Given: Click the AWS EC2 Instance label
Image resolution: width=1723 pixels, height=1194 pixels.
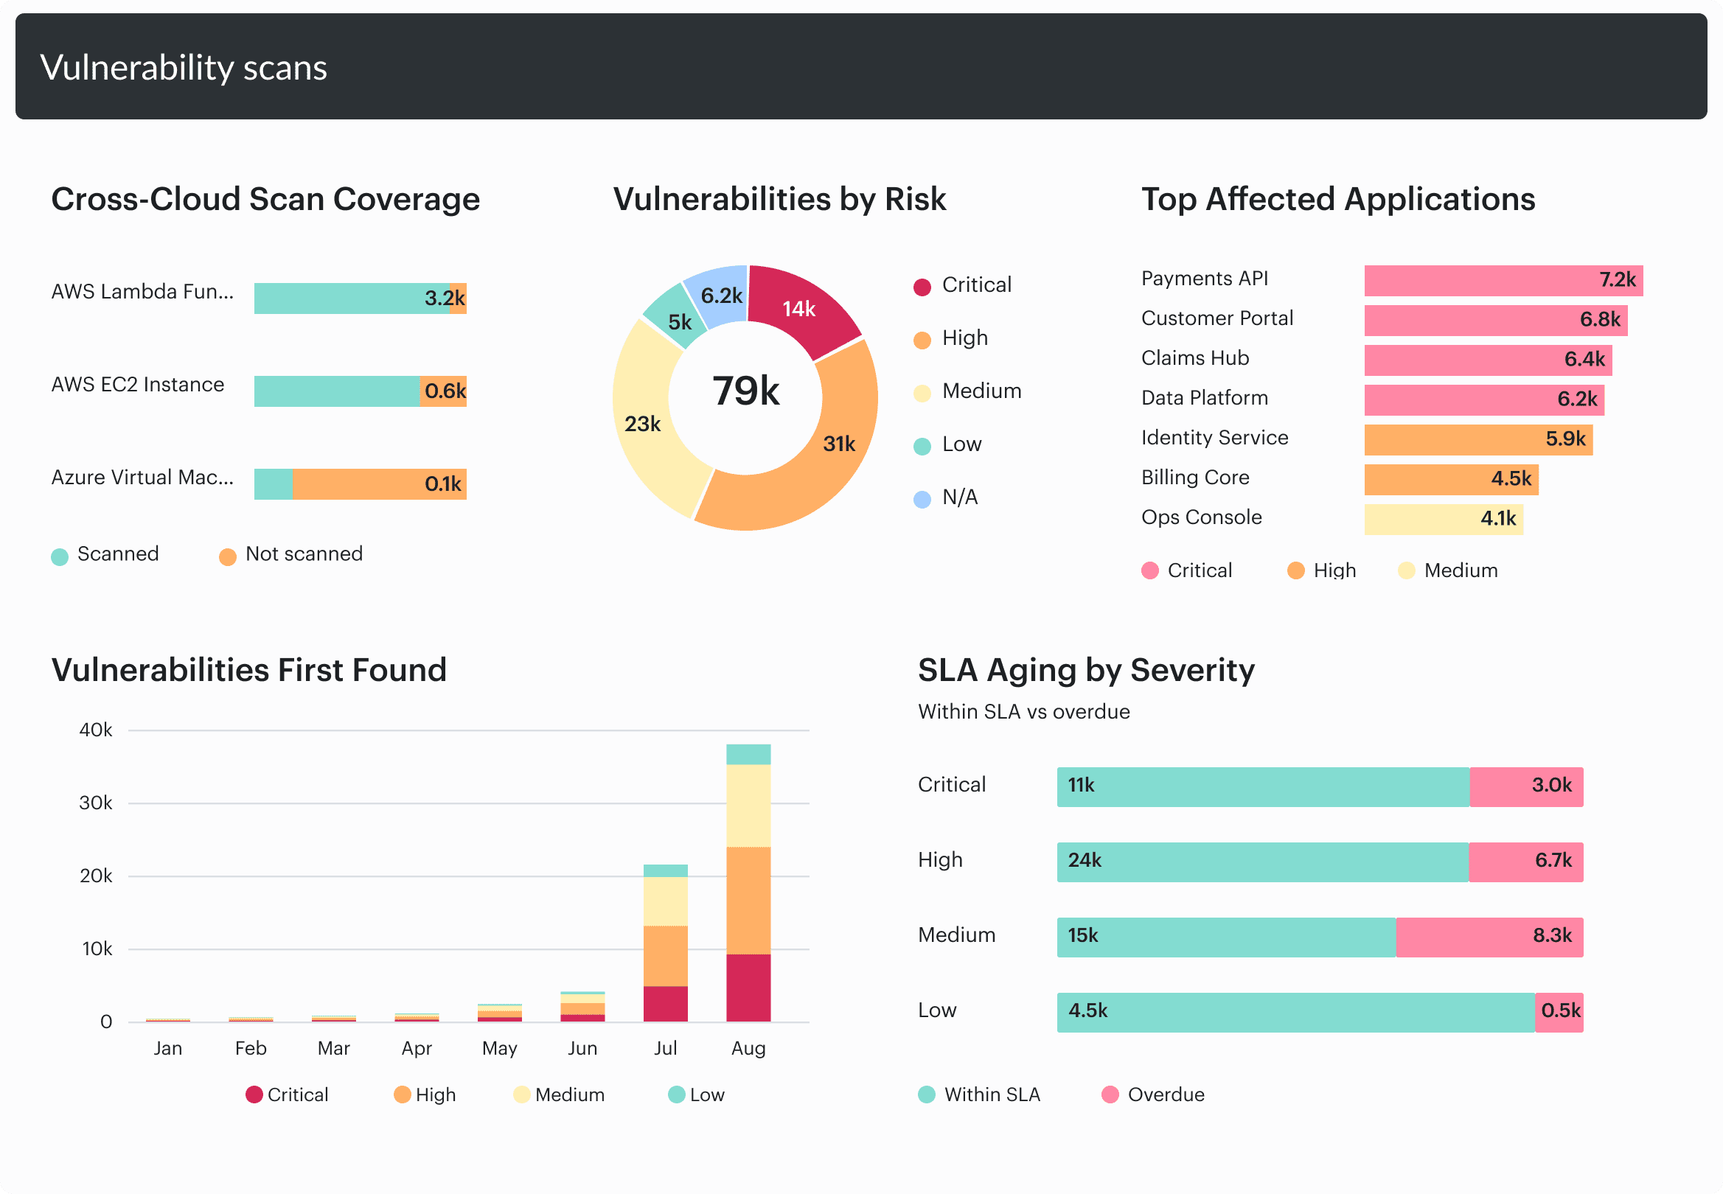Looking at the screenshot, I should click(x=138, y=385).
